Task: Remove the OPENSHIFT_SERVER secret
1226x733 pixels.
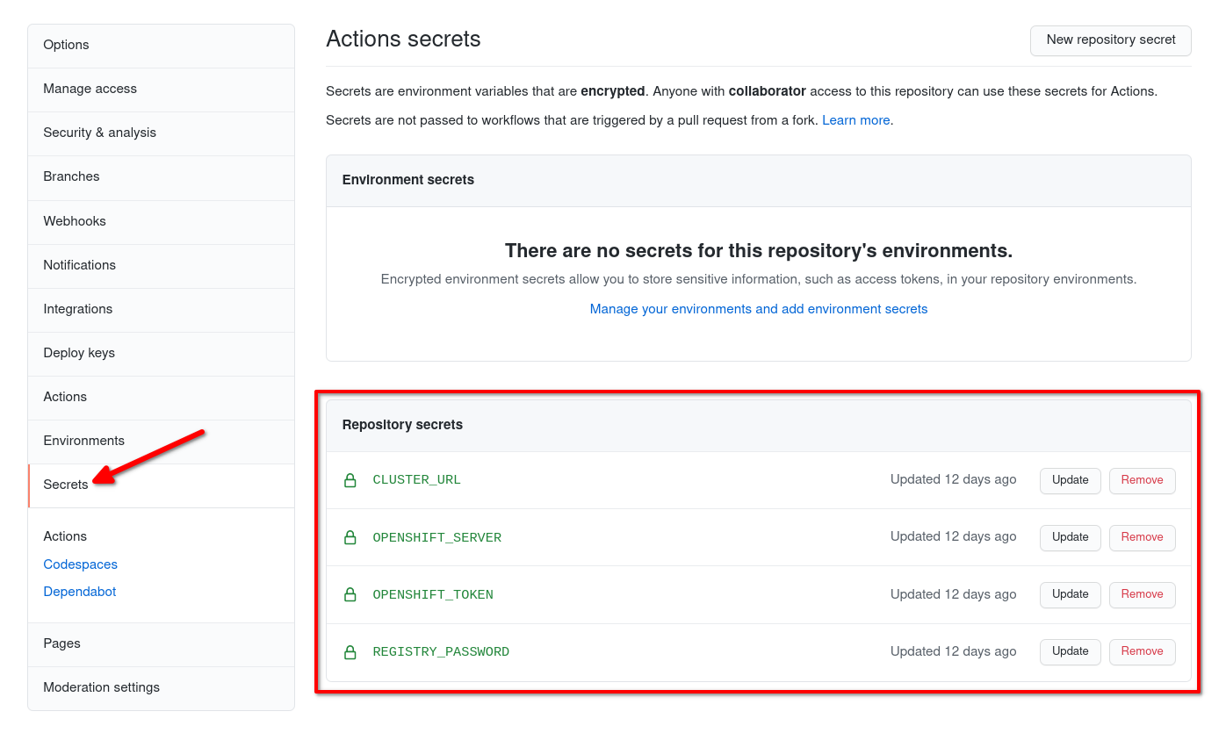Action: point(1142,537)
